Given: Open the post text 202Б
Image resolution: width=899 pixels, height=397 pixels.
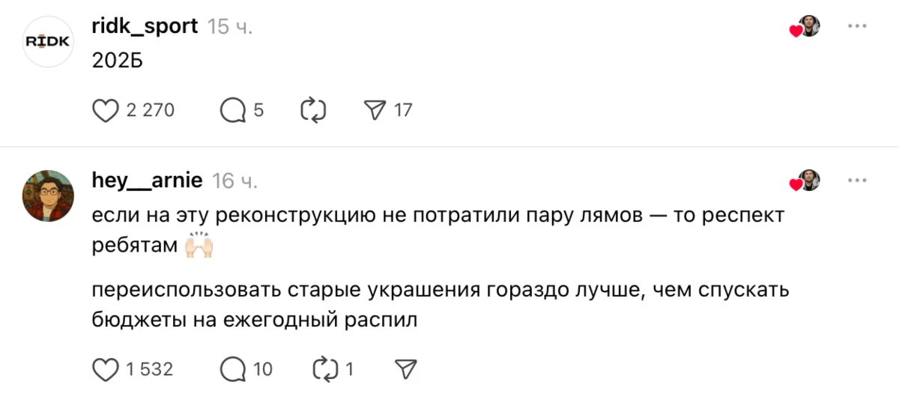Looking at the screenshot, I should [117, 62].
